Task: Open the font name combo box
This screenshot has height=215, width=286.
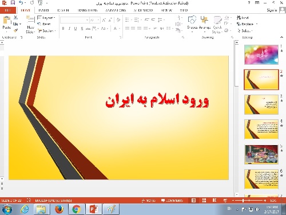Action: pos(74,20)
